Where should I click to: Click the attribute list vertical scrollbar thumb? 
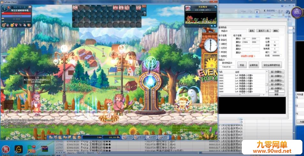(267, 85)
